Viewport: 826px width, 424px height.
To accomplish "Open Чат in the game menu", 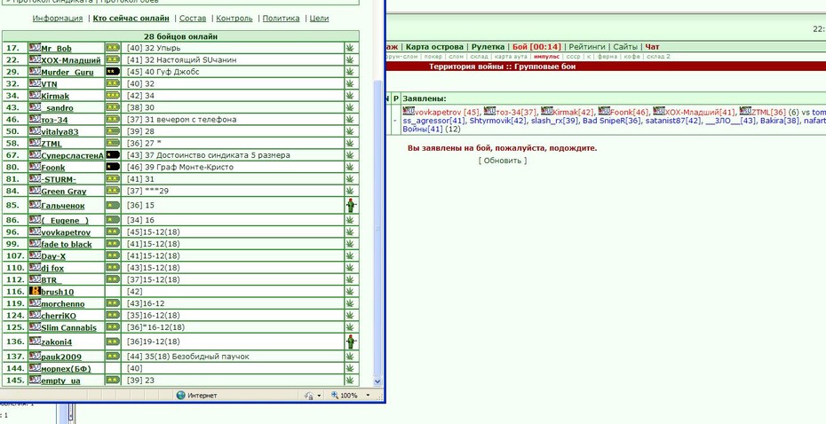I will point(652,47).
